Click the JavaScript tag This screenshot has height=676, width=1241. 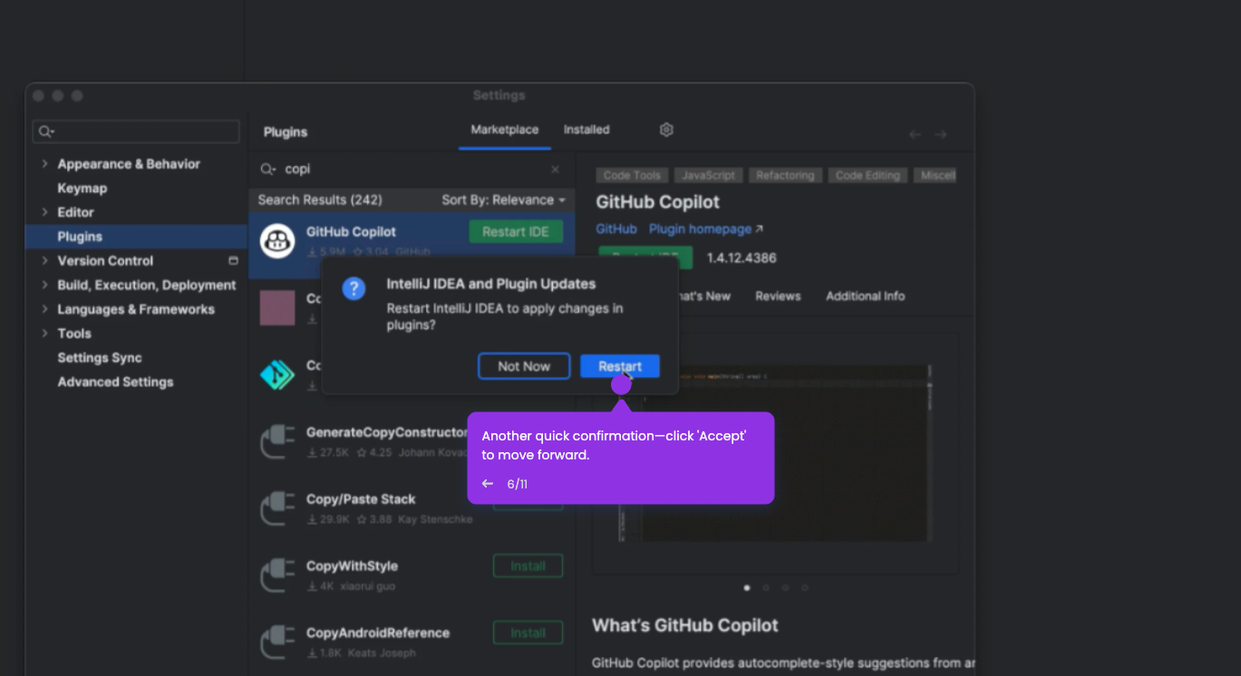pyautogui.click(x=709, y=176)
